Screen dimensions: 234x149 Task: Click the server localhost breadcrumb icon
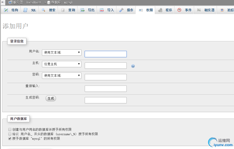(11, 3)
